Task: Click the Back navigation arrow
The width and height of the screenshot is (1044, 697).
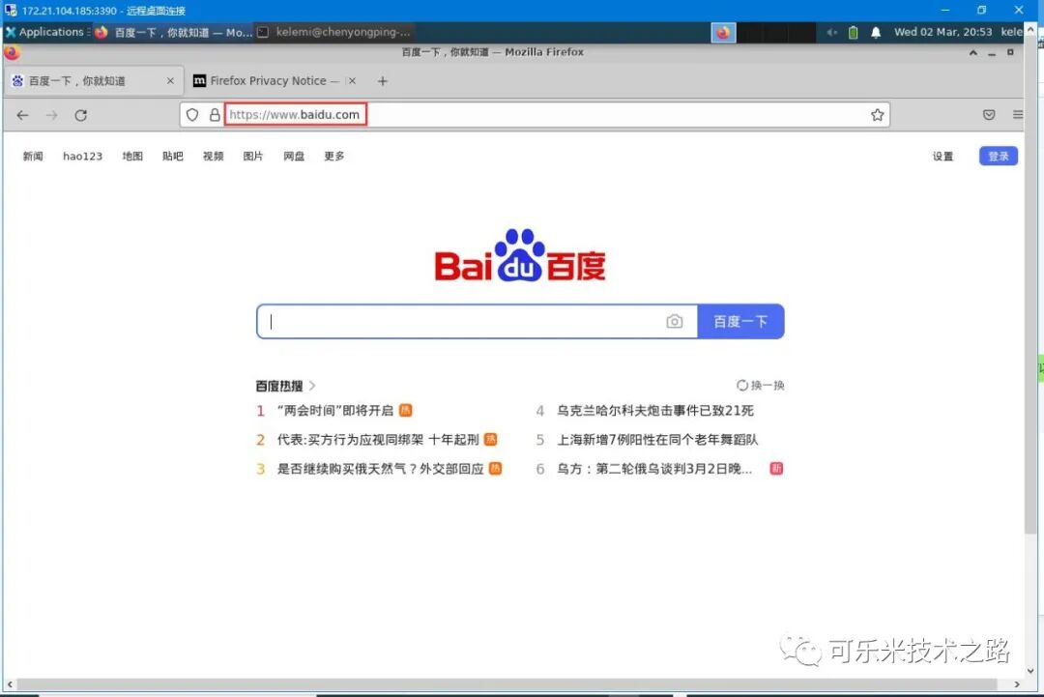Action: (22, 114)
